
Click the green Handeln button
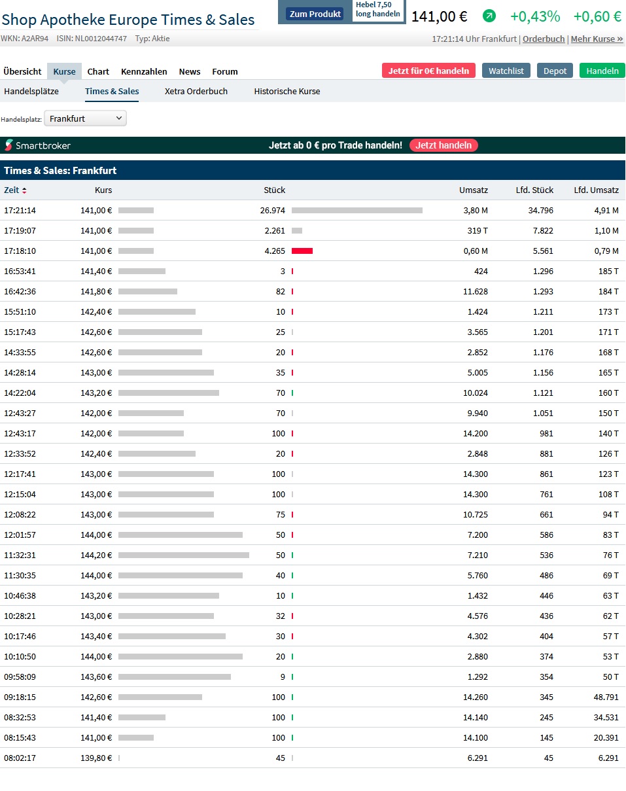602,71
